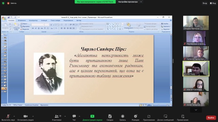
Task: Open the Whiteboards icon
Action: click(x=165, y=116)
